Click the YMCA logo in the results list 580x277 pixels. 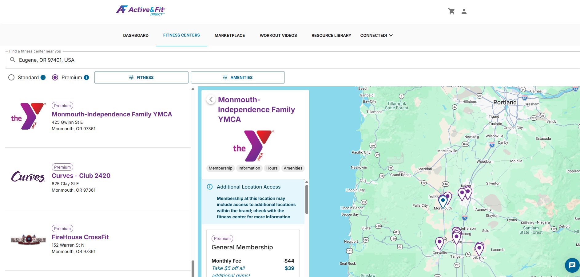28,116
